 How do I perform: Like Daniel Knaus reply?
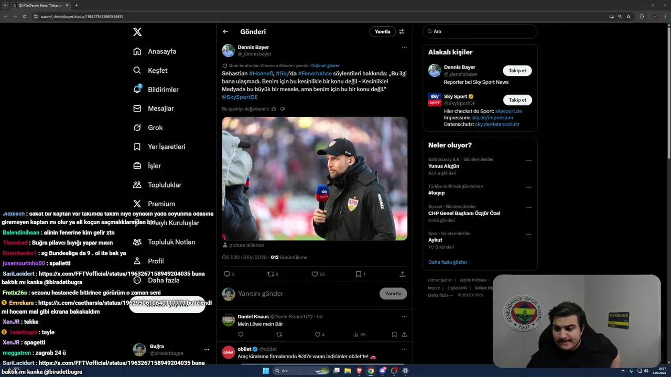point(317,335)
